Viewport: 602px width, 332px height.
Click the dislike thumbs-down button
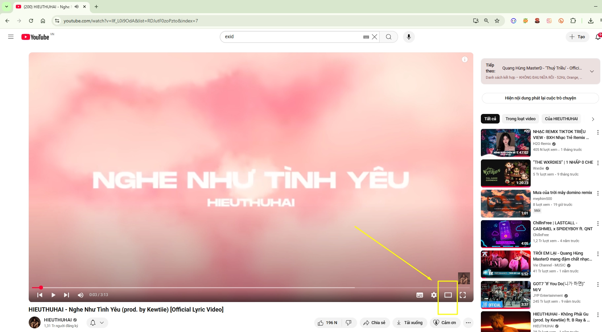[349, 323]
